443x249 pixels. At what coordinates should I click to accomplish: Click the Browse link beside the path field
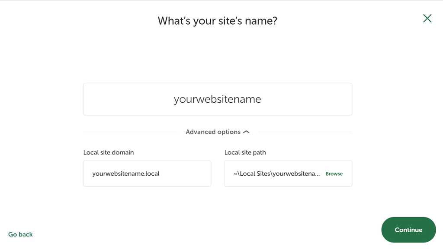pos(334,173)
